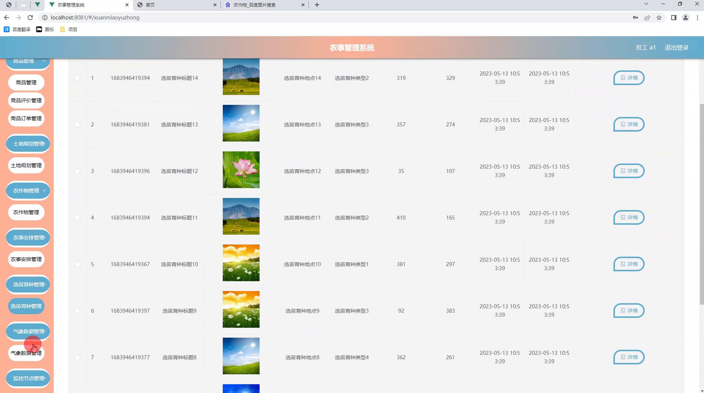This screenshot has width=704, height=393.
Task: Click the 员工 a1 user label
Action: (645, 48)
